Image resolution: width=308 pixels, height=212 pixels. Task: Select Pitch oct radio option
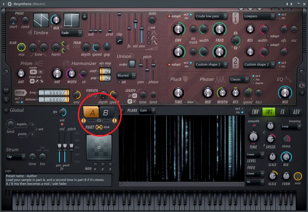(x=22, y=98)
